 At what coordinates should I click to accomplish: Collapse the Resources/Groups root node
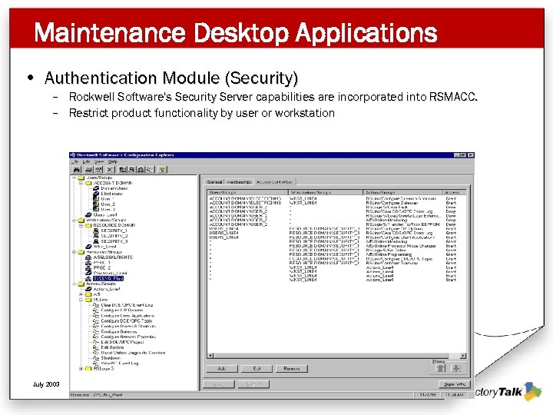pos(74,252)
